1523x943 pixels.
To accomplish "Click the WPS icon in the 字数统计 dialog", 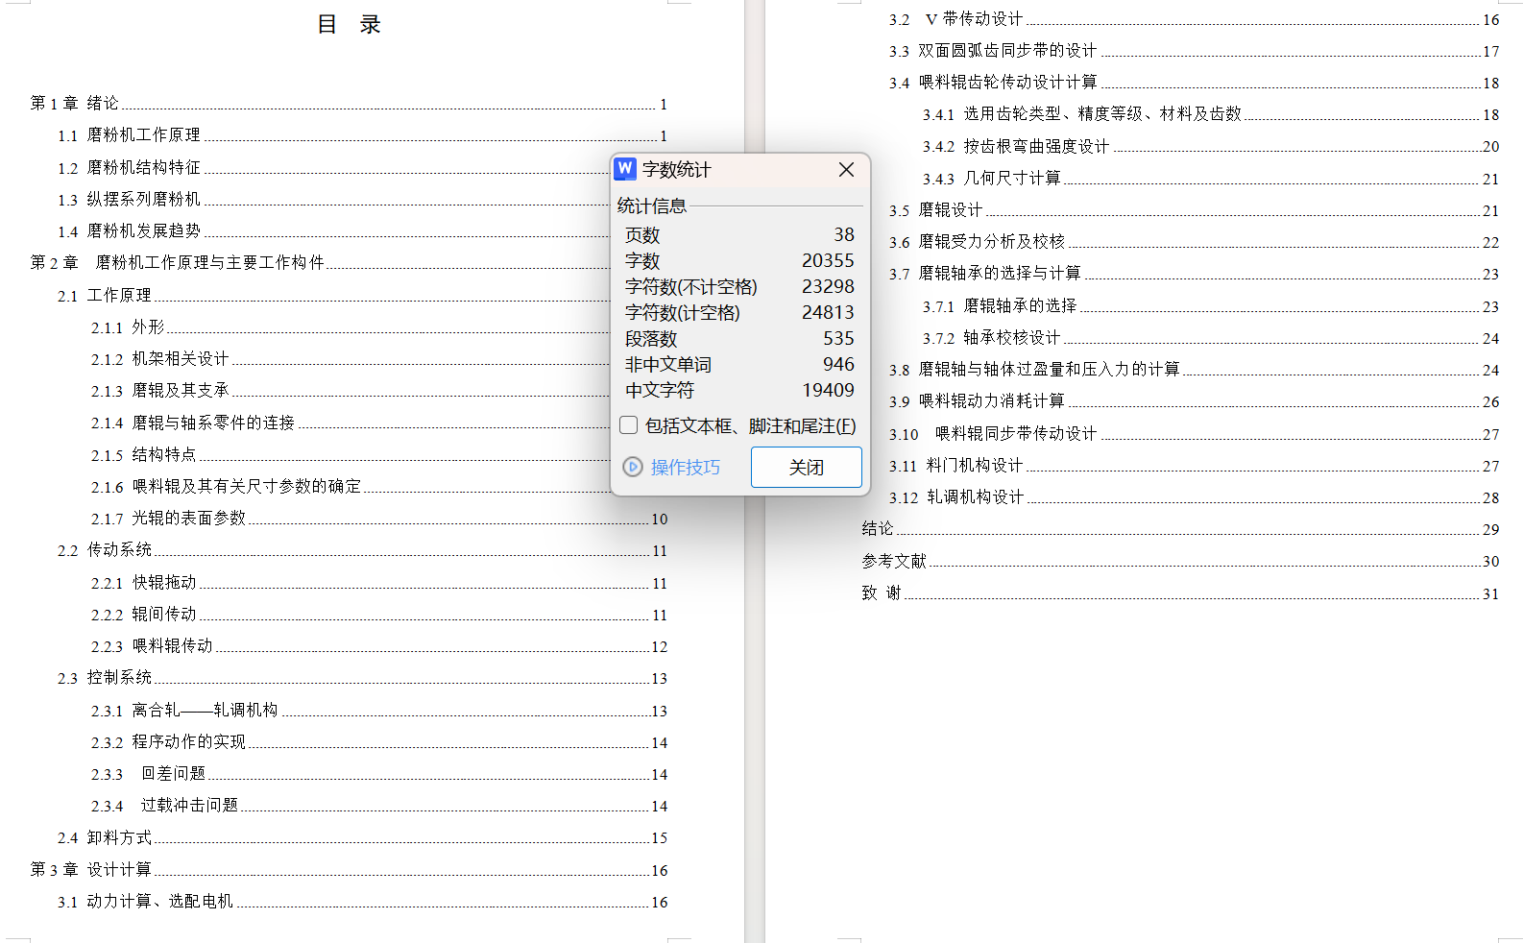I will (625, 169).
